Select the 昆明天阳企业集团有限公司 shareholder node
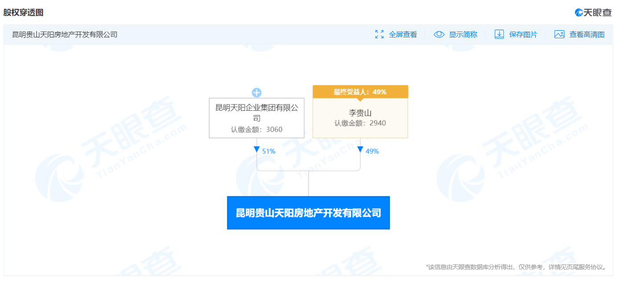The image size is (619, 283). 257,118
